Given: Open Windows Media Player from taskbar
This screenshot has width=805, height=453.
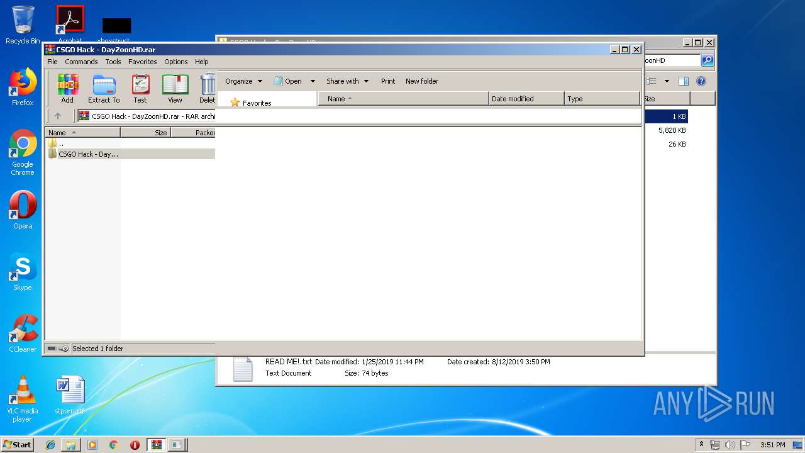Looking at the screenshot, I should (92, 444).
